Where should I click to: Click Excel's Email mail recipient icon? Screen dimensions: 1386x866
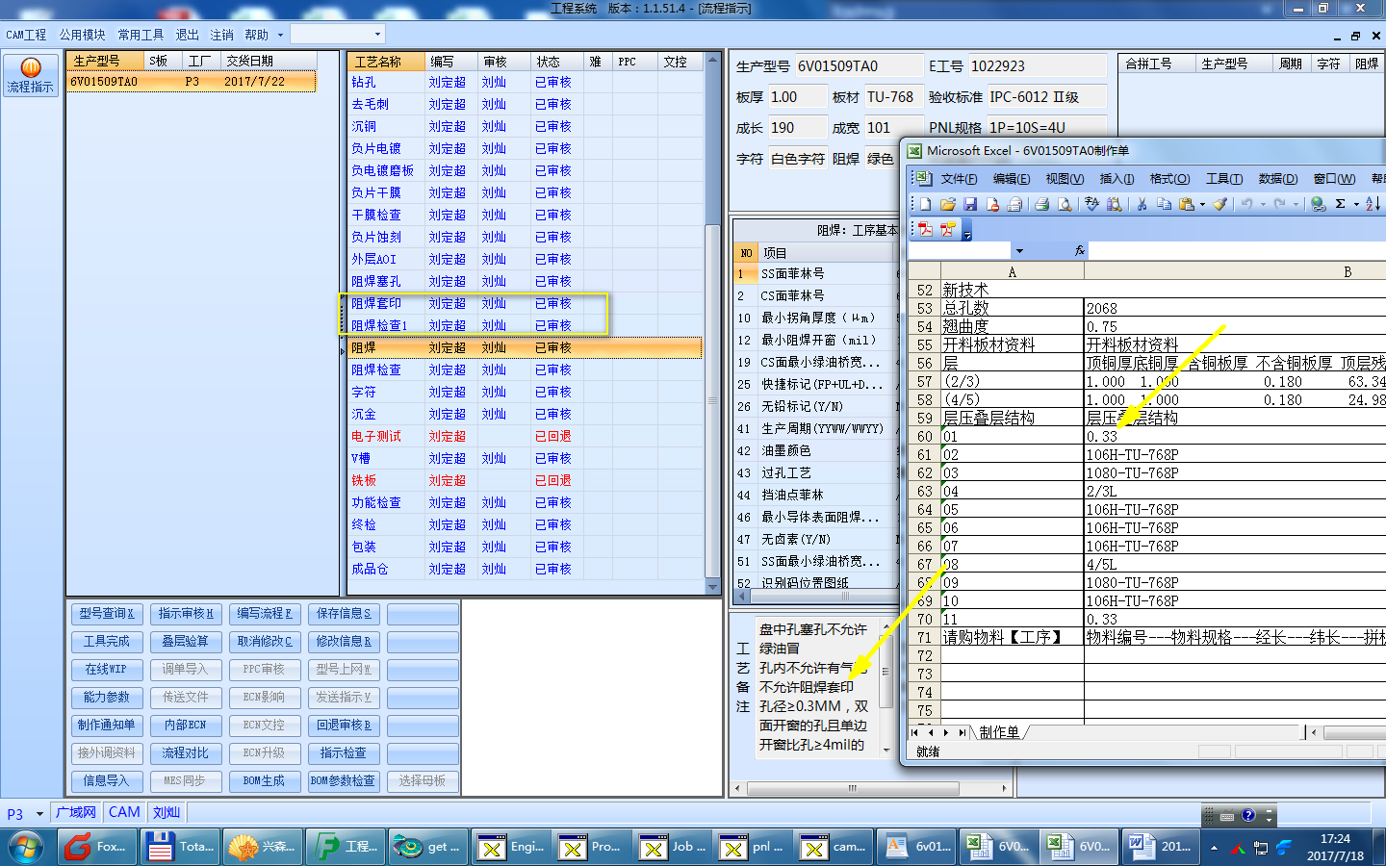(x=1014, y=204)
